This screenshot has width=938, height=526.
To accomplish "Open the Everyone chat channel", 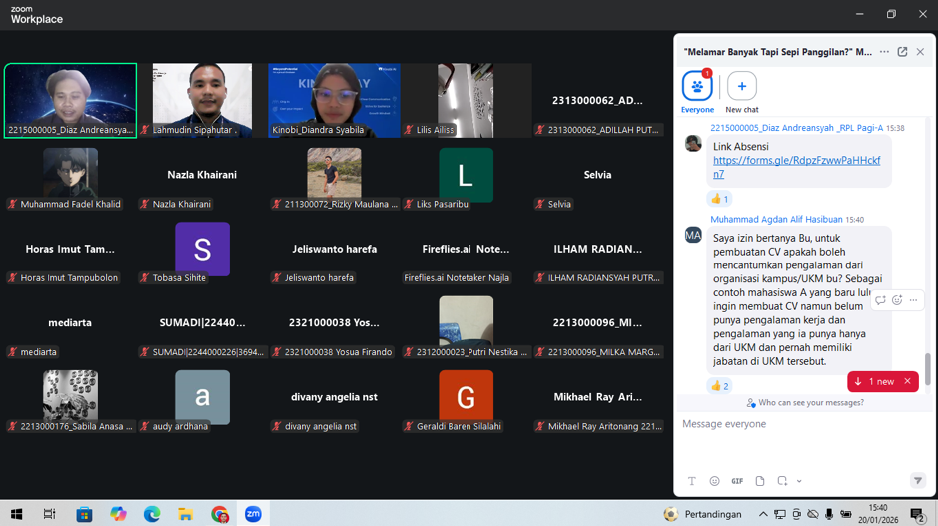I will [697, 87].
